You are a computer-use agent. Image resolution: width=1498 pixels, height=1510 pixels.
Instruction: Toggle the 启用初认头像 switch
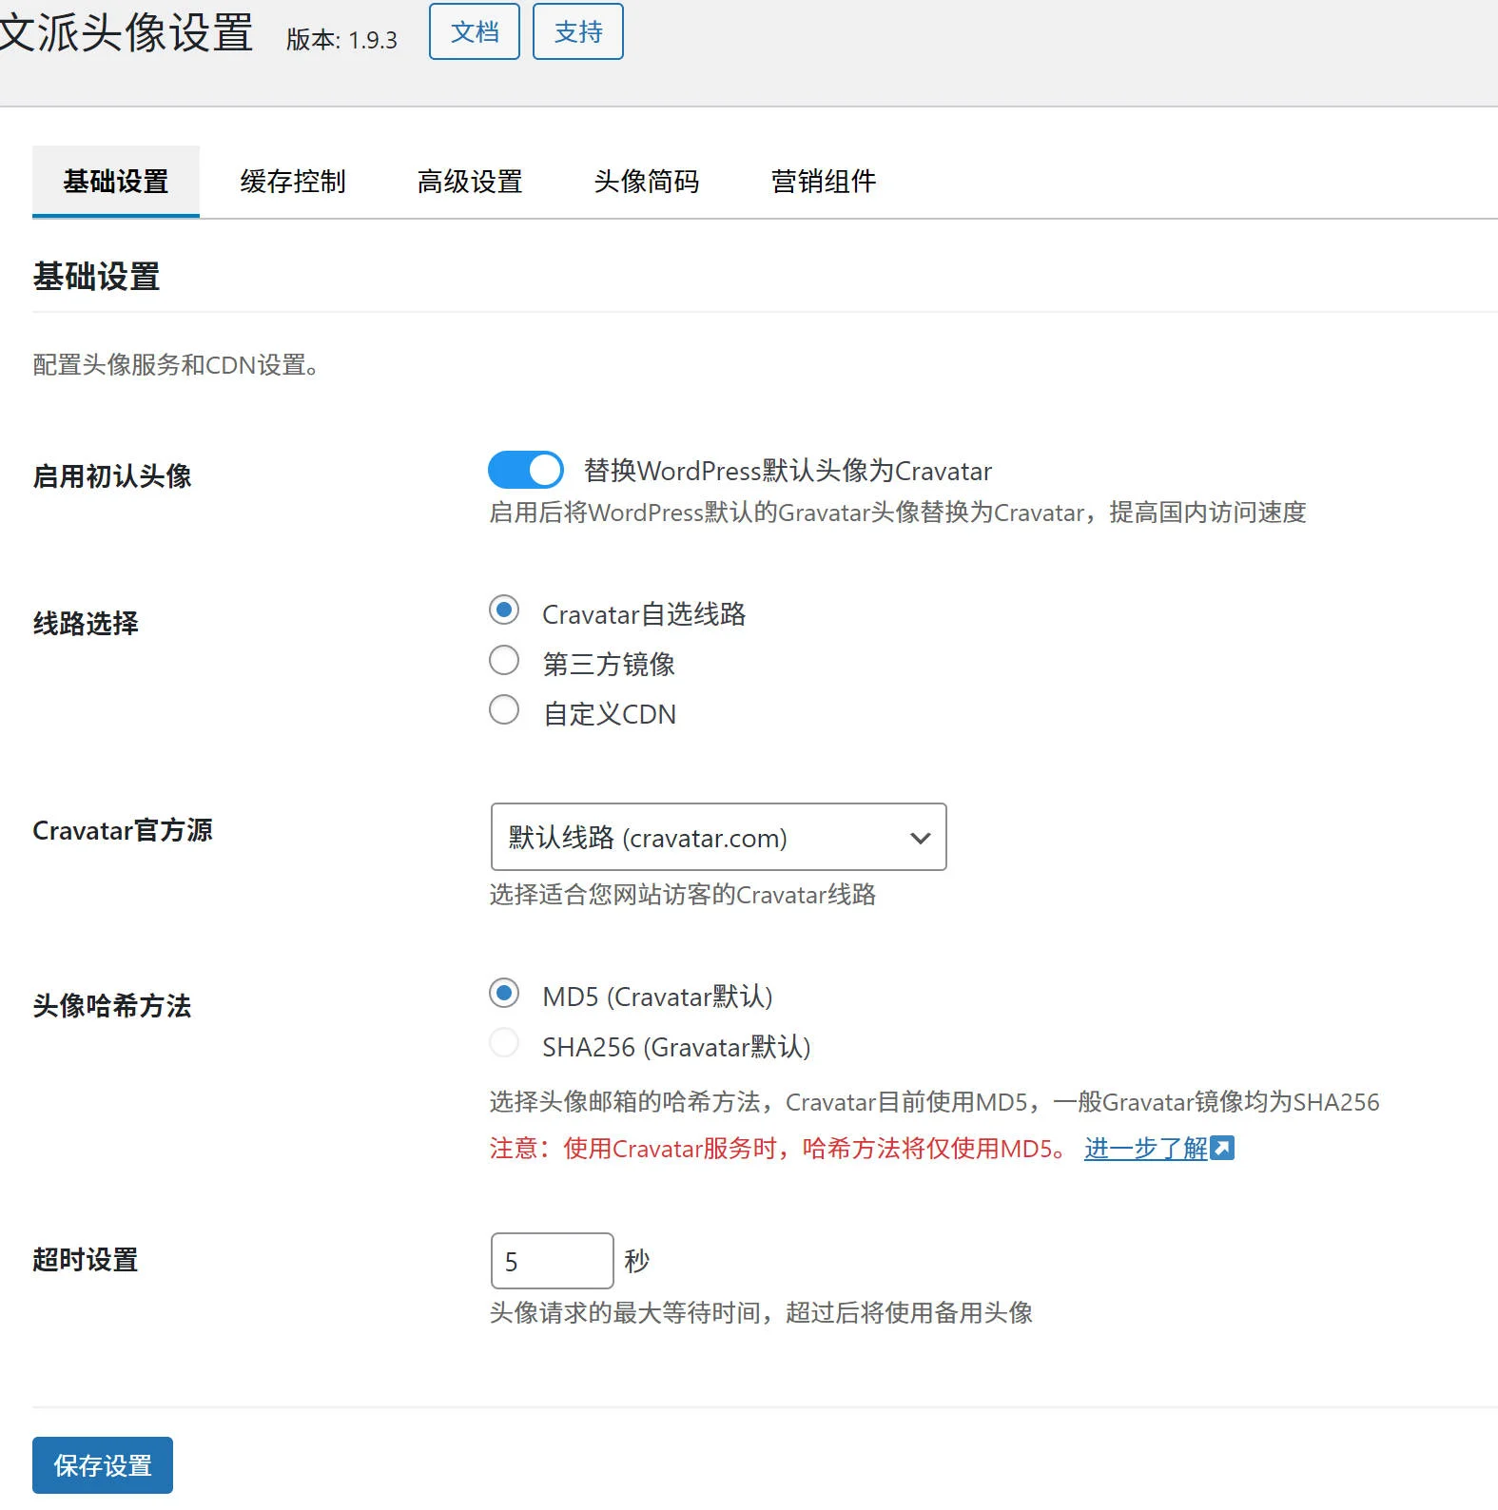(525, 470)
